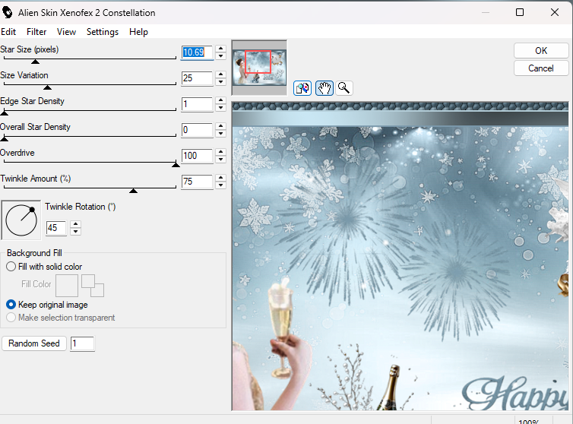Open the Filter menu

coord(36,32)
